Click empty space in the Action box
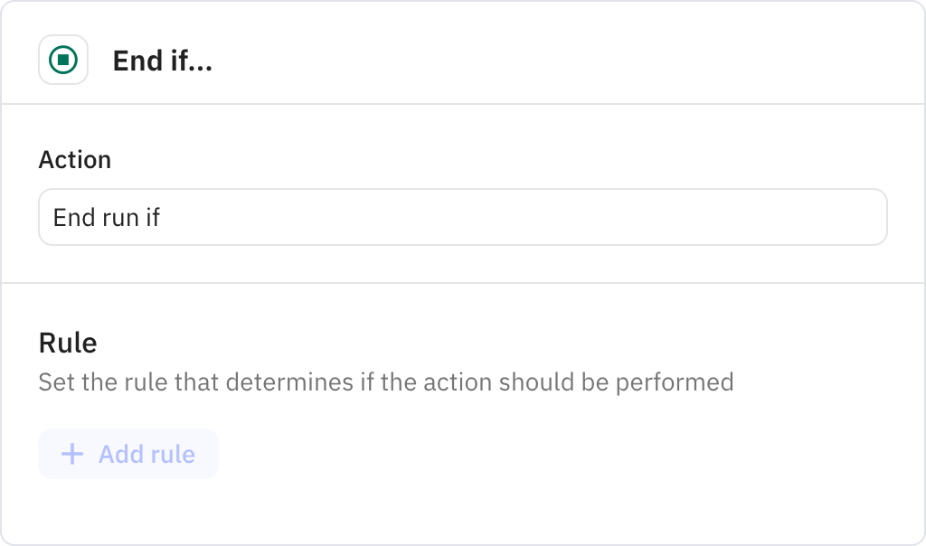The height and width of the screenshot is (546, 926). click(532, 217)
